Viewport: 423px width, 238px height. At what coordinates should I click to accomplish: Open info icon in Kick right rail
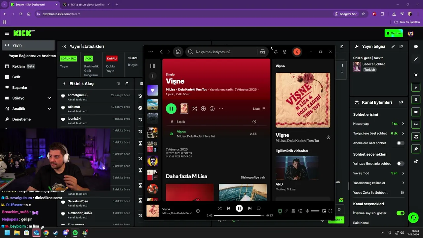pos(416,47)
